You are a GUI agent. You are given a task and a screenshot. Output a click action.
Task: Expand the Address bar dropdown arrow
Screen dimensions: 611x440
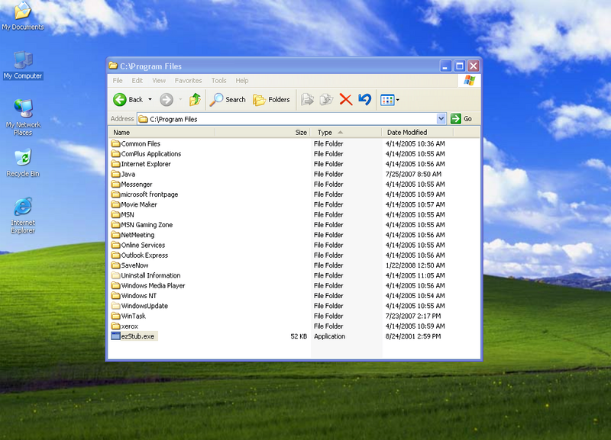point(441,119)
